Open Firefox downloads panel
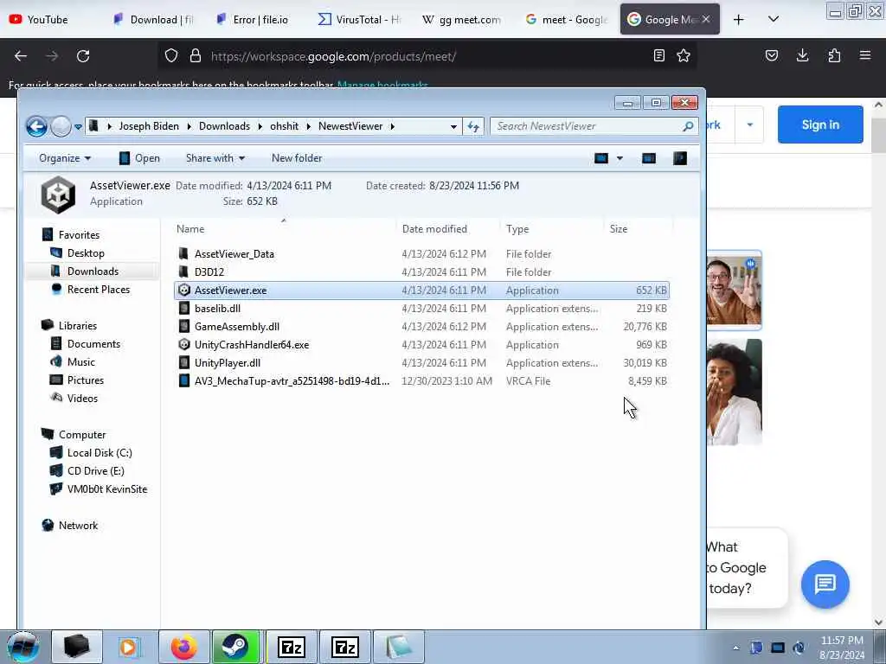This screenshot has height=664, width=886. 802,55
